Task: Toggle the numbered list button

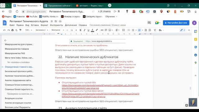Action: (x=139, y=30)
